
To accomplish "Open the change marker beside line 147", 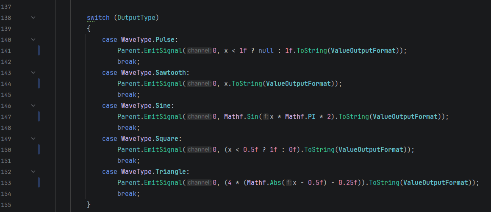I will pyautogui.click(x=39, y=117).
